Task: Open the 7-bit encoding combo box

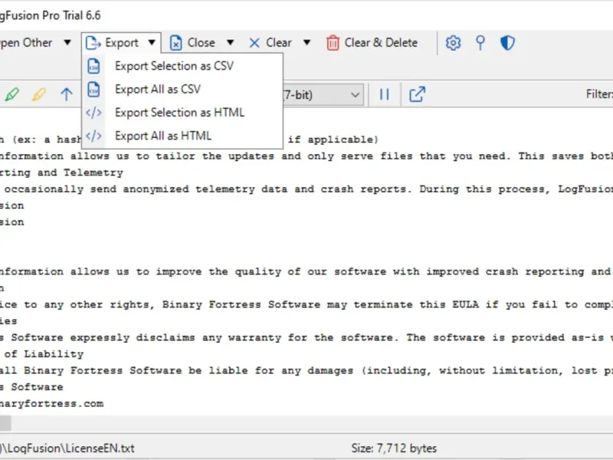Action: tap(323, 94)
